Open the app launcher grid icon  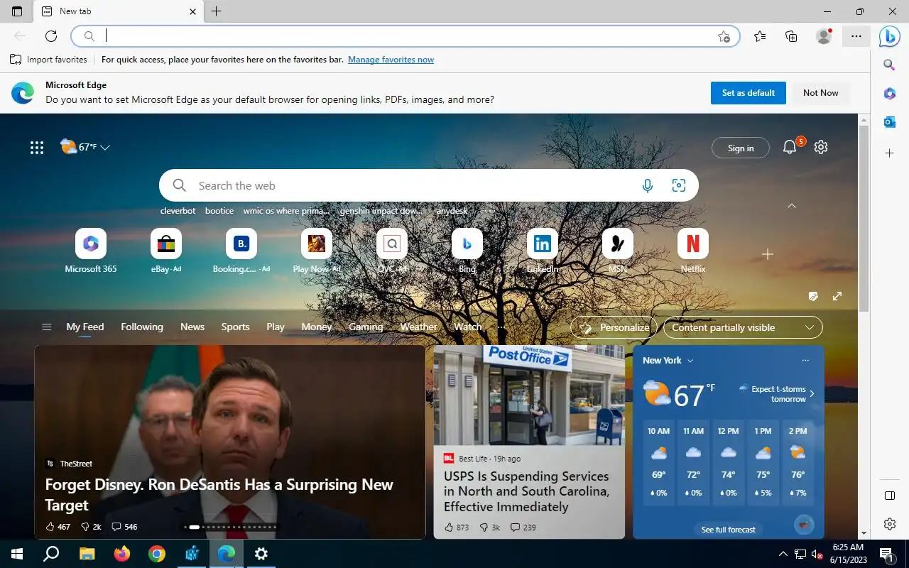tap(37, 148)
